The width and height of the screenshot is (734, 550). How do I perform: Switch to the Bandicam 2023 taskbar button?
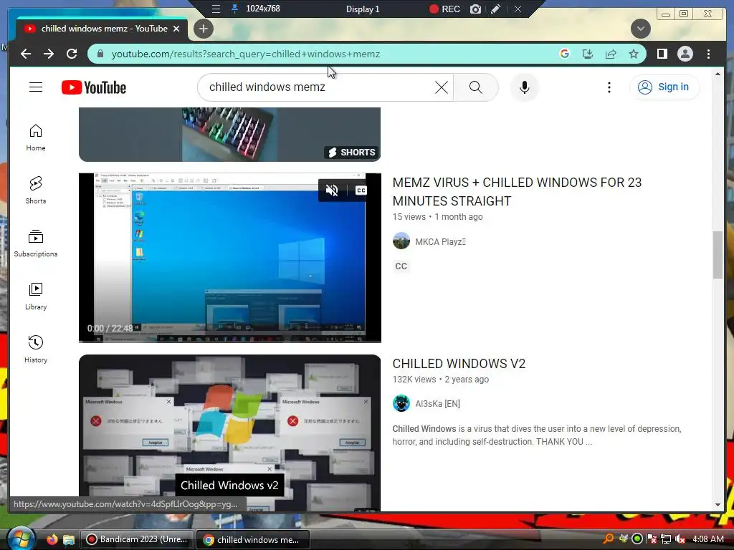[137, 539]
